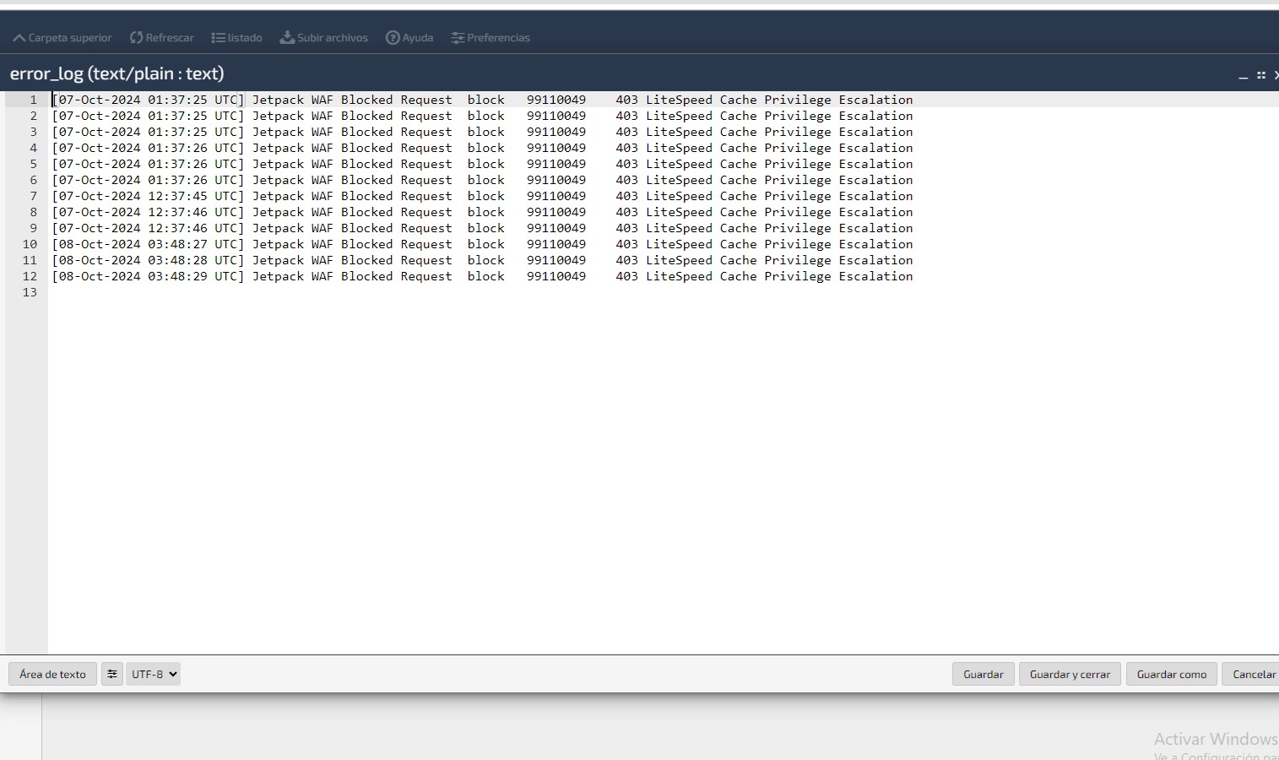Click error_log window title text
The height and width of the screenshot is (760, 1279).
click(x=117, y=73)
